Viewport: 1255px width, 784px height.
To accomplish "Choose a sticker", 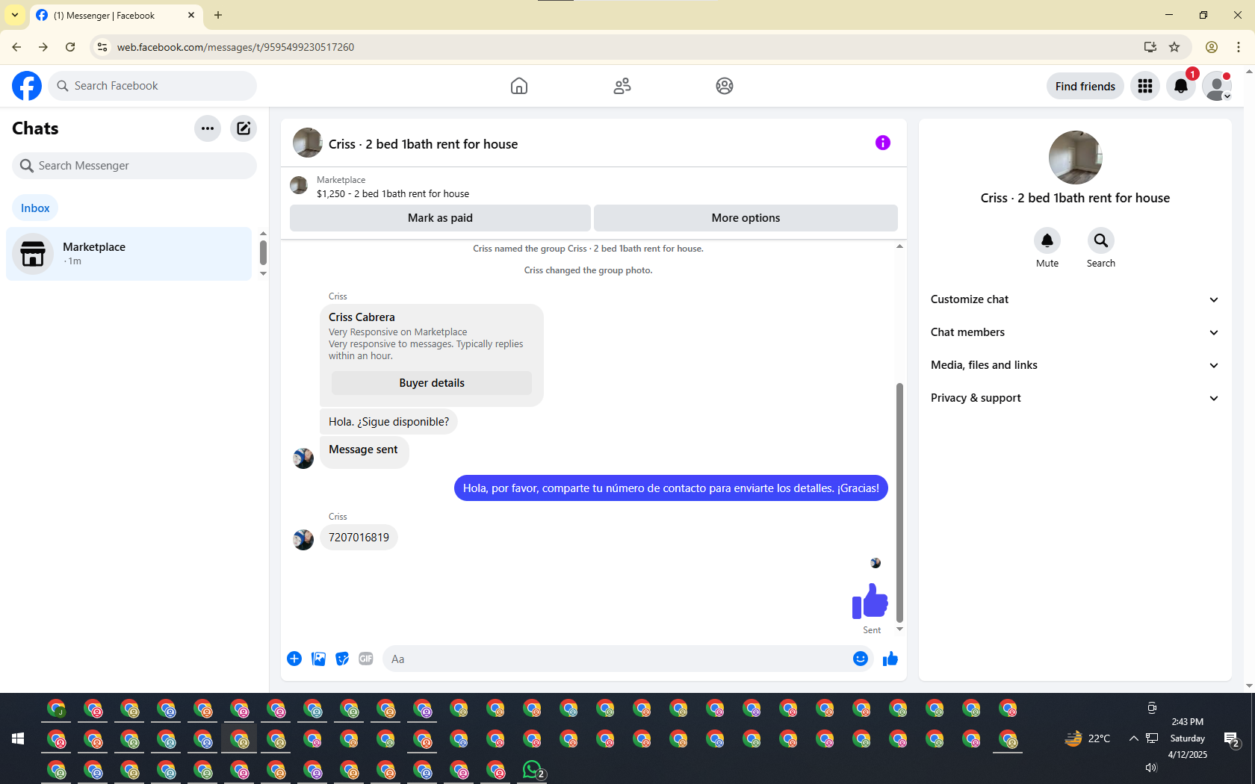I will coord(342,659).
